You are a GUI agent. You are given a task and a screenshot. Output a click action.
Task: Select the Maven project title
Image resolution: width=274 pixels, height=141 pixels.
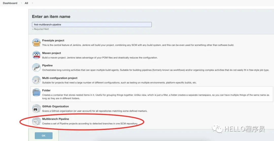[52, 53]
